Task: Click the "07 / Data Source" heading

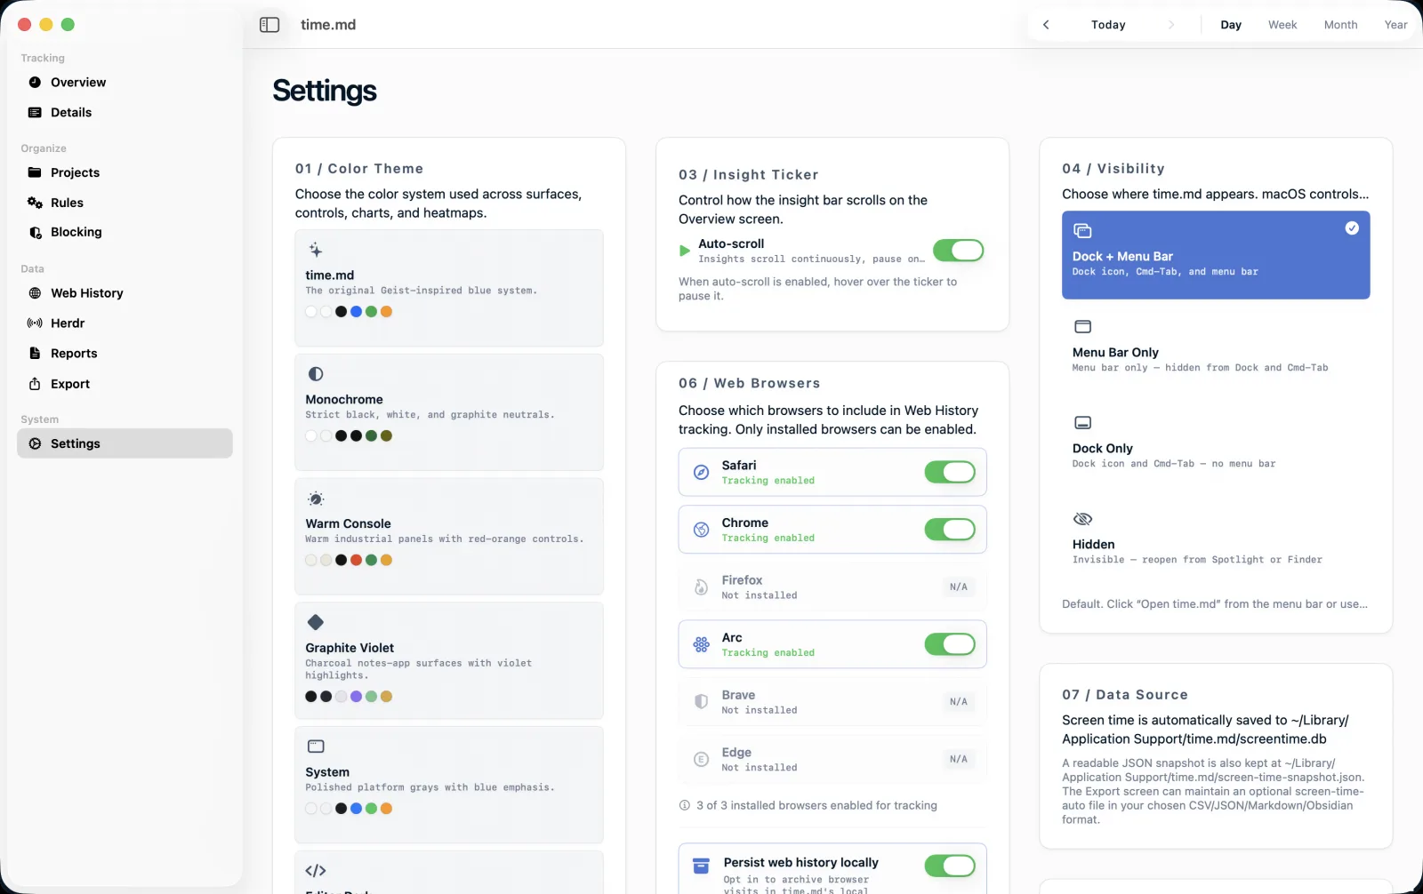Action: pyautogui.click(x=1125, y=695)
